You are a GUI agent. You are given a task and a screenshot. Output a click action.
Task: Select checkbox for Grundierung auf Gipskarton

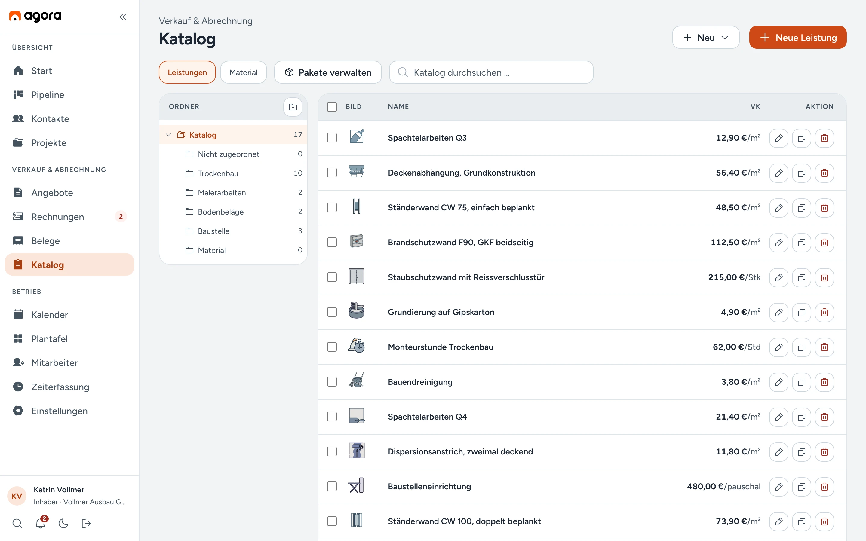click(332, 312)
